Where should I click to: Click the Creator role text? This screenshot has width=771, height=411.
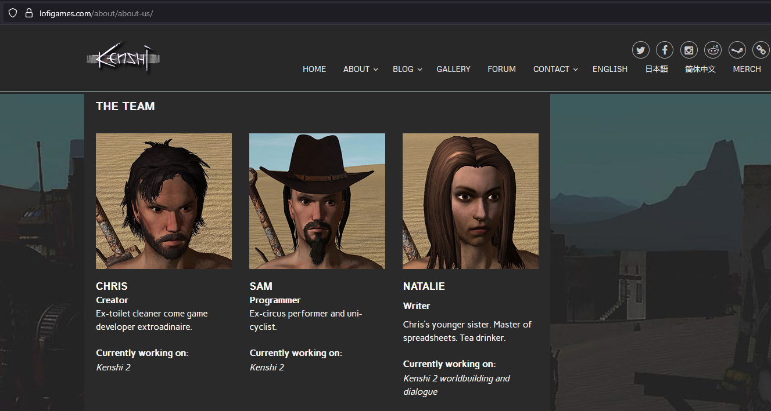112,300
